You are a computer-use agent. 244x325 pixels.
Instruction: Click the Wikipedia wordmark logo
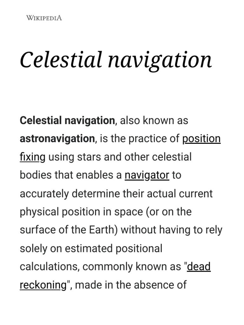[x=44, y=18]
